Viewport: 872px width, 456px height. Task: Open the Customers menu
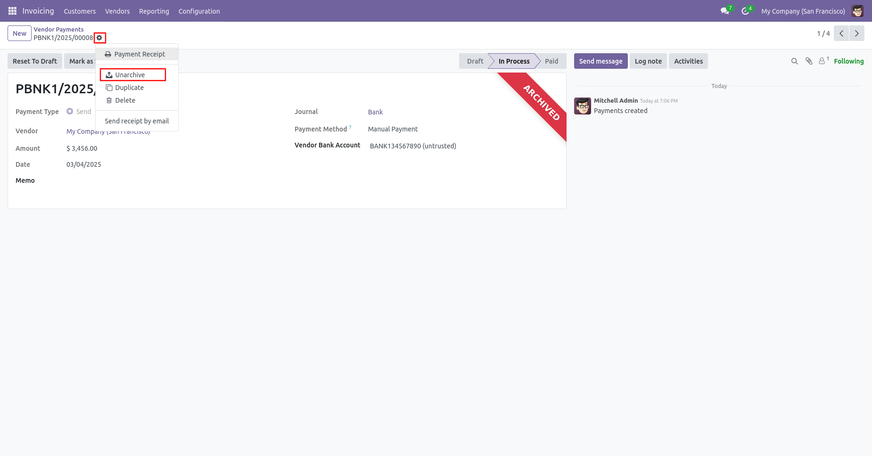tap(80, 11)
